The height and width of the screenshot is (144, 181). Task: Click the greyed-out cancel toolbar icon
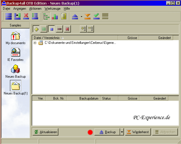coord(105,16)
